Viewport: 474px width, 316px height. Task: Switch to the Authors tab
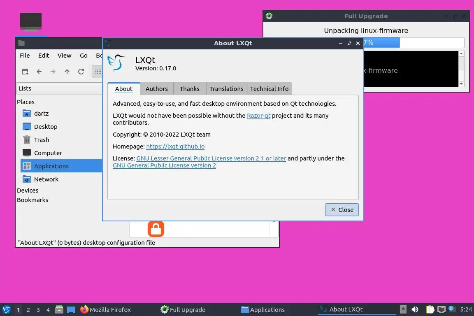[x=156, y=89]
